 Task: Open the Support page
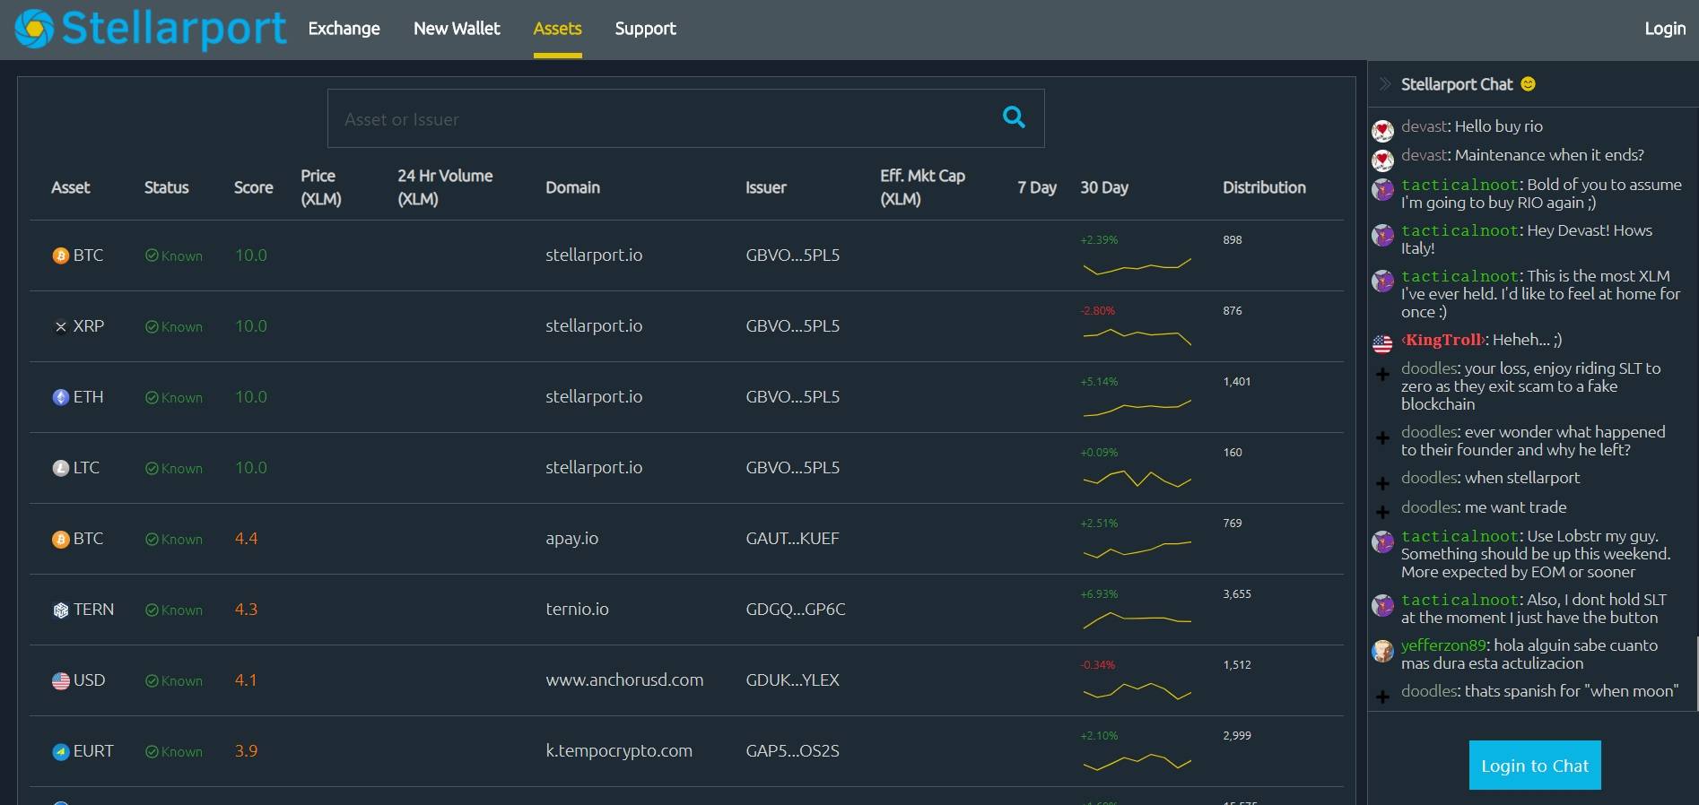tap(645, 29)
